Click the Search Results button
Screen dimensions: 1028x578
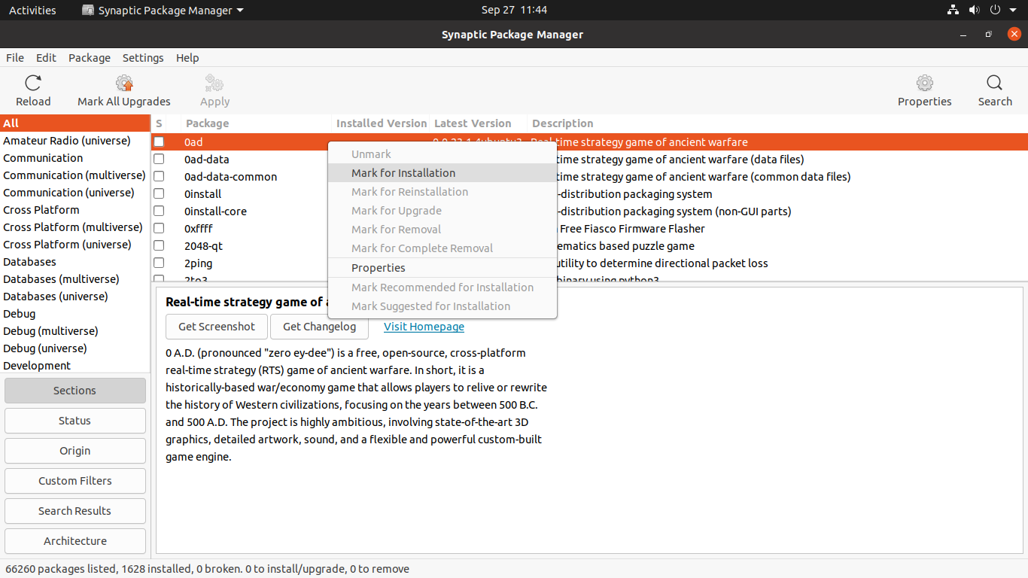coord(75,511)
